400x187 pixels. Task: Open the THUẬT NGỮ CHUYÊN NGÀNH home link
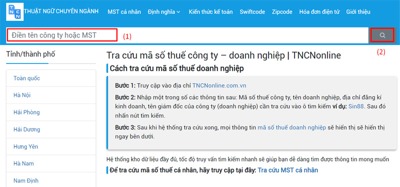(61, 11)
